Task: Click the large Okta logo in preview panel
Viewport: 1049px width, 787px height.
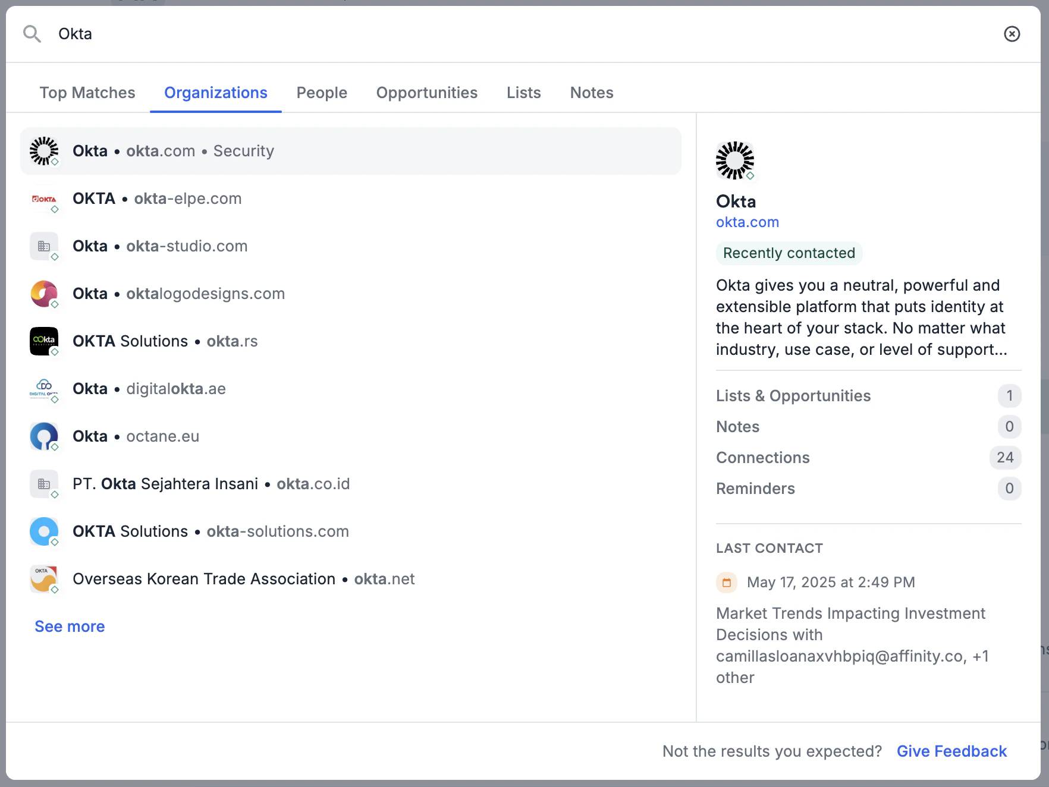Action: [735, 160]
